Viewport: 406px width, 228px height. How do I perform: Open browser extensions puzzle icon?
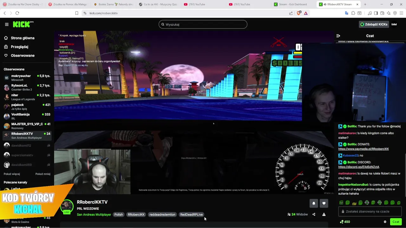coord(353,13)
